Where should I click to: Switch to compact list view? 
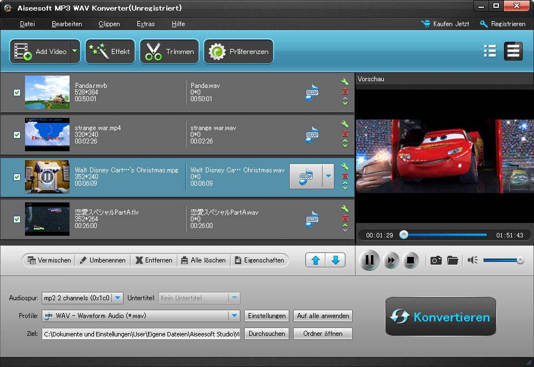(x=490, y=51)
